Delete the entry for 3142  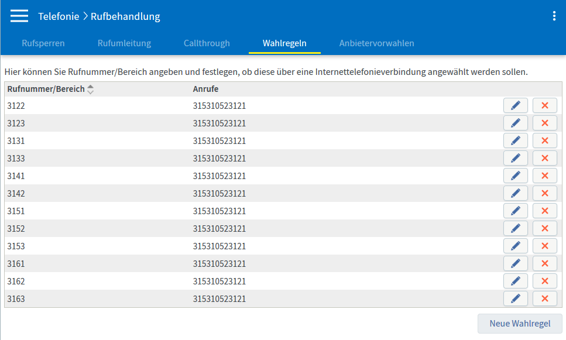(544, 193)
